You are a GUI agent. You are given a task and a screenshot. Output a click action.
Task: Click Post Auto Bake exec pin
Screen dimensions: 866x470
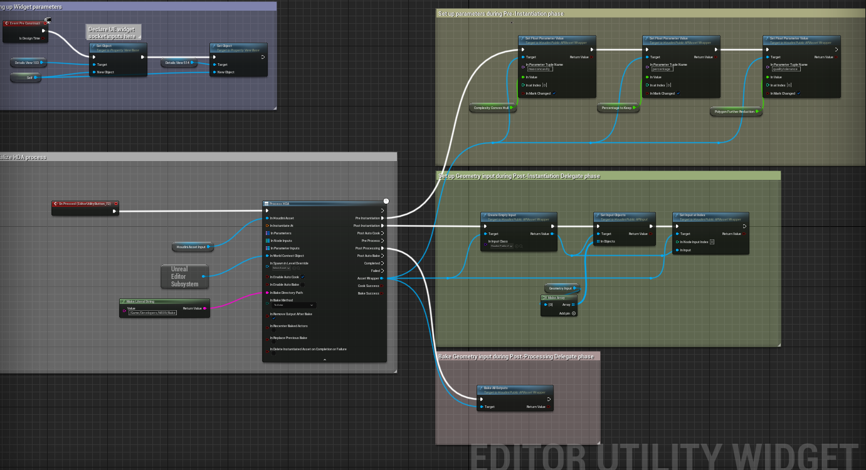pos(383,256)
